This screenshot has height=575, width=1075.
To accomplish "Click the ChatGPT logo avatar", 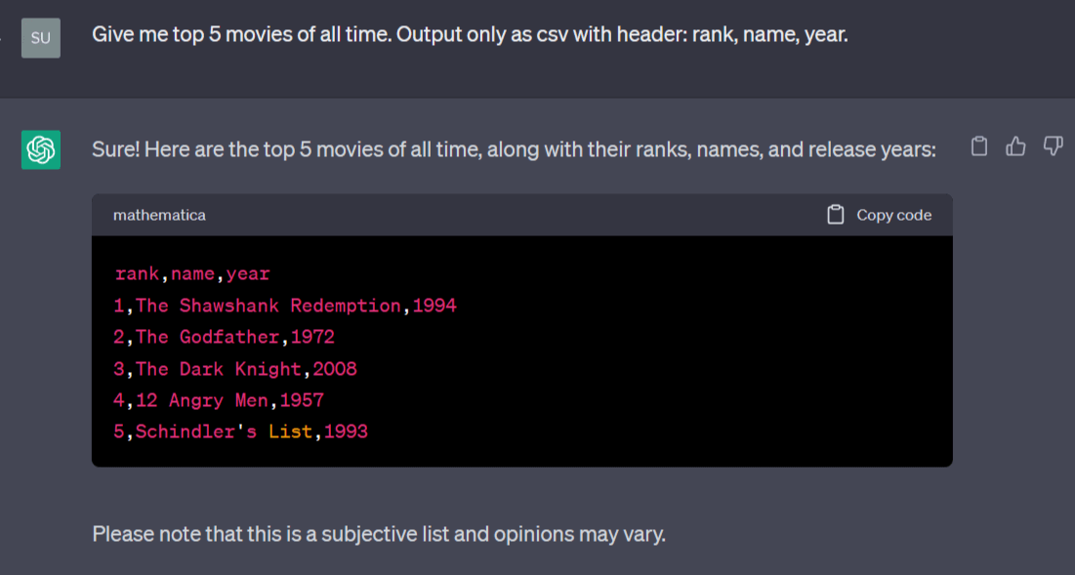I will point(41,149).
